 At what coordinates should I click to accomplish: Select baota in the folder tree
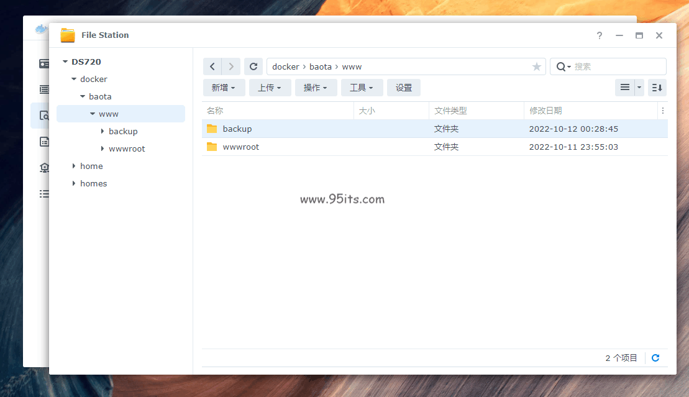(x=100, y=97)
